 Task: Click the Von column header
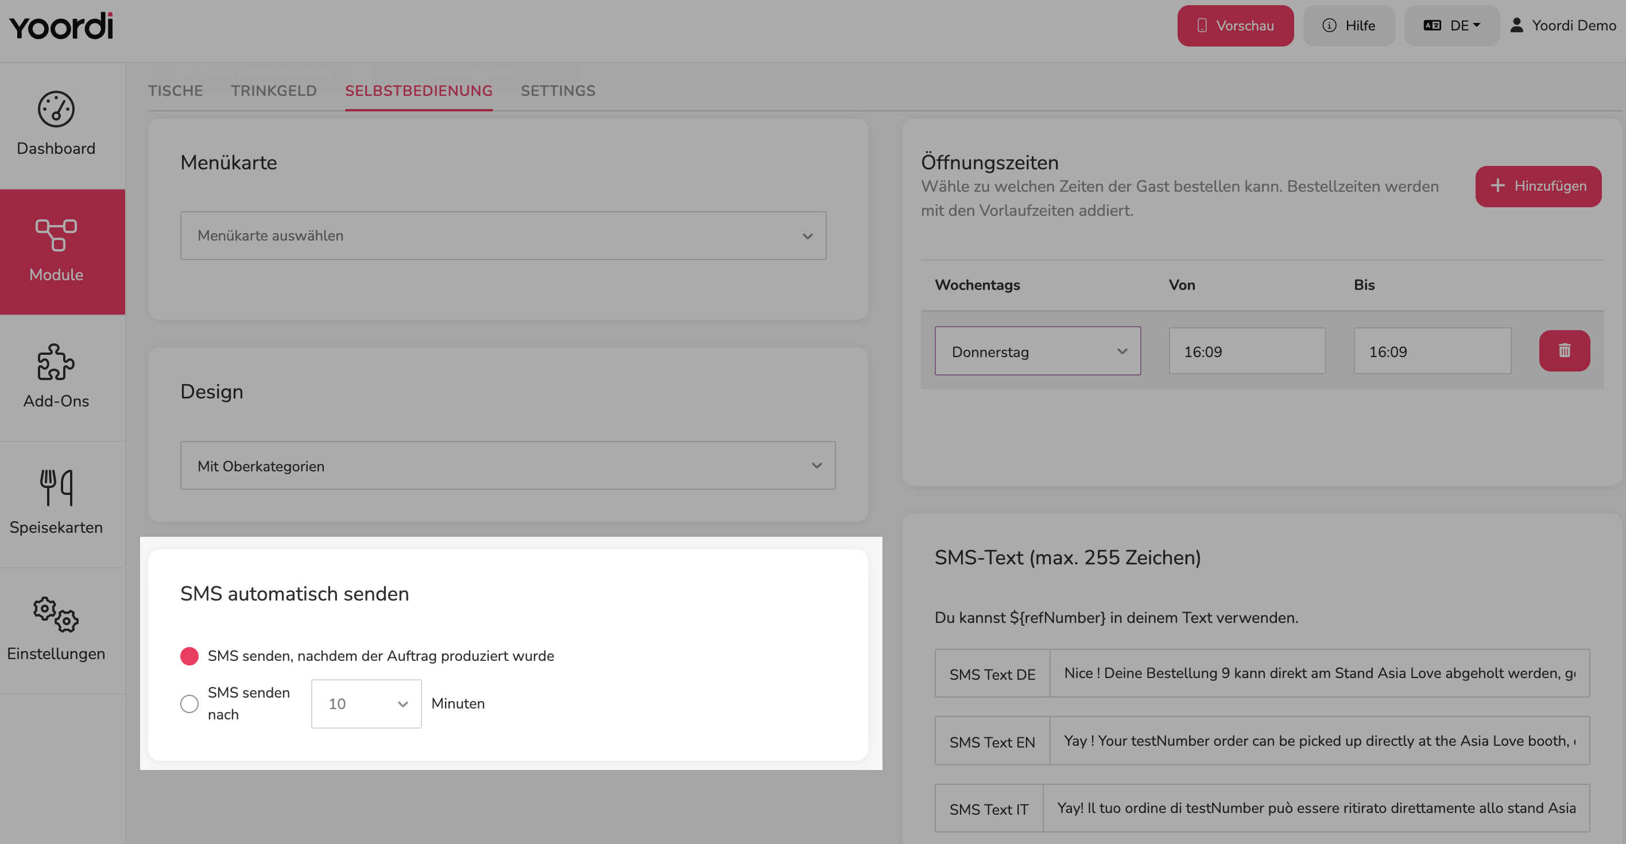(x=1182, y=285)
